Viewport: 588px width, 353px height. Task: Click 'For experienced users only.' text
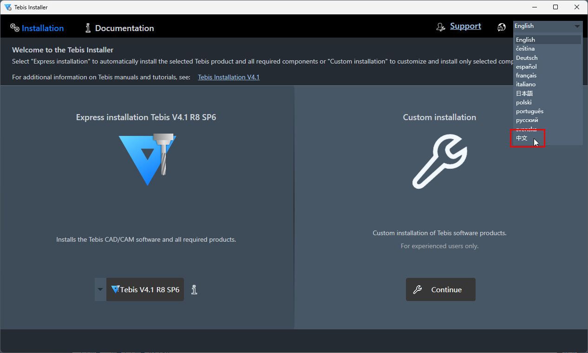click(x=439, y=246)
